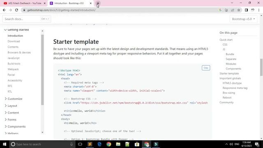Click the page vertical scrollbar thumb
This screenshot has width=263, height=148.
[x=261, y=67]
